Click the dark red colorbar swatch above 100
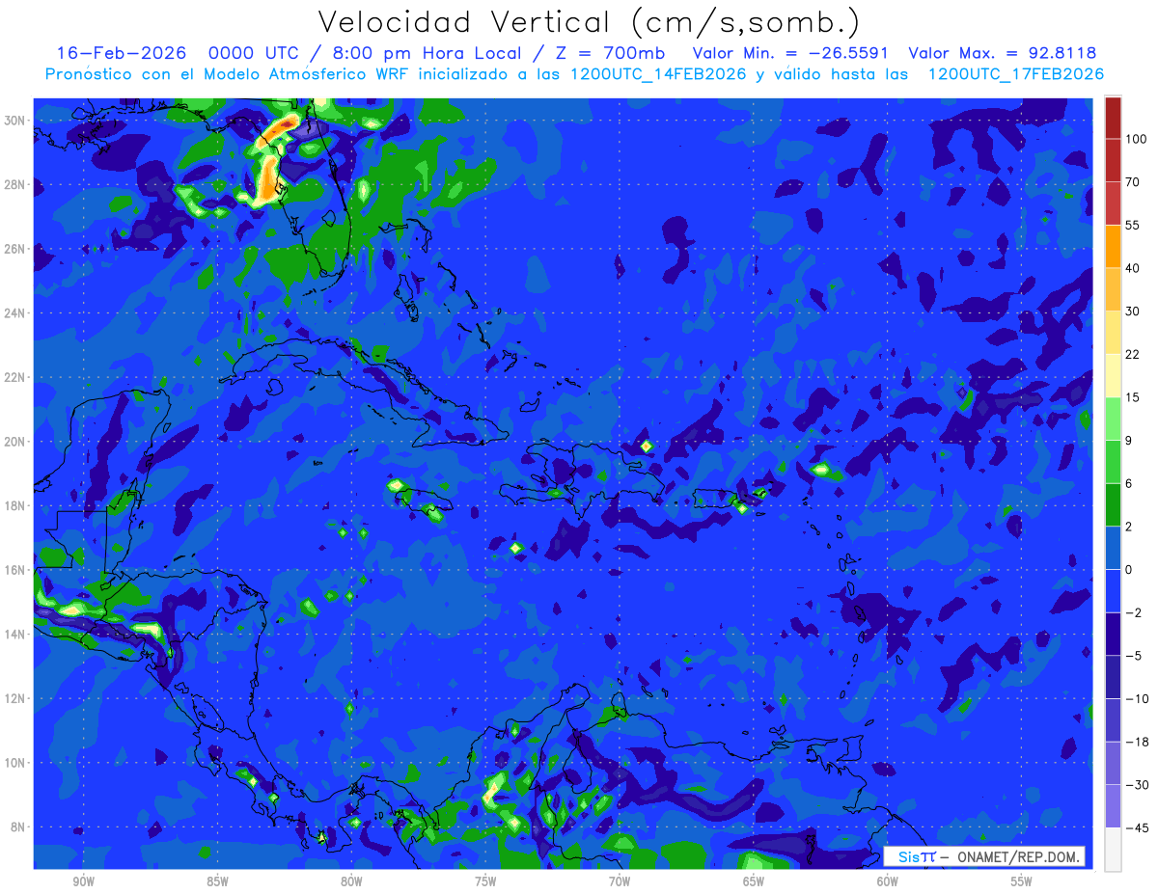 tap(1113, 118)
